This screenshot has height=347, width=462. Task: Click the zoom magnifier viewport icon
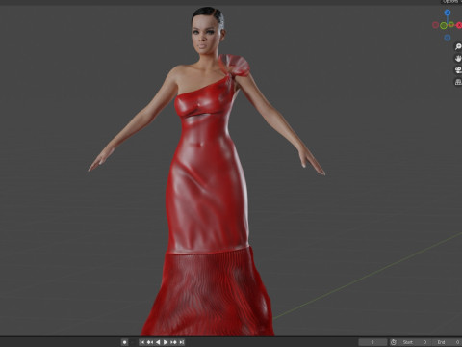tap(458, 47)
